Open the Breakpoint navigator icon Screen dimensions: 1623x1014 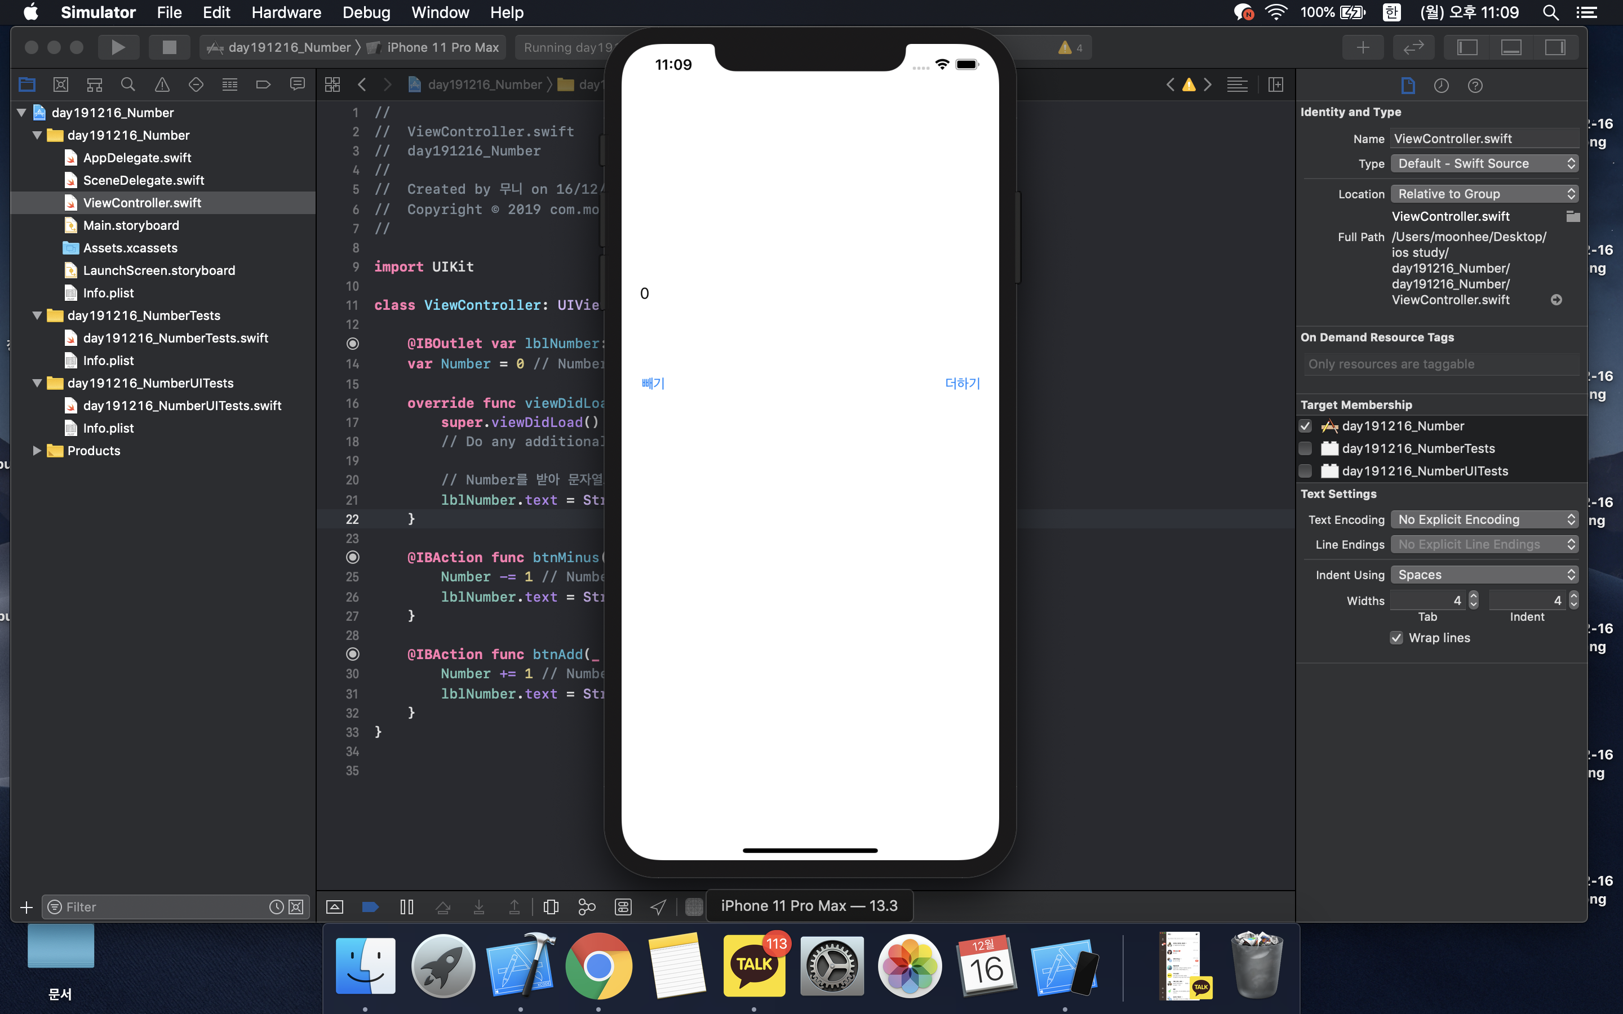pyautogui.click(x=263, y=84)
